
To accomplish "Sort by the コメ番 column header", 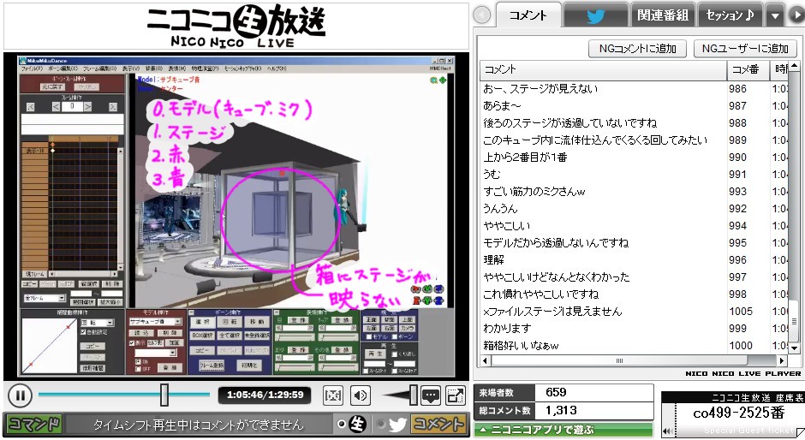I will coord(748,69).
